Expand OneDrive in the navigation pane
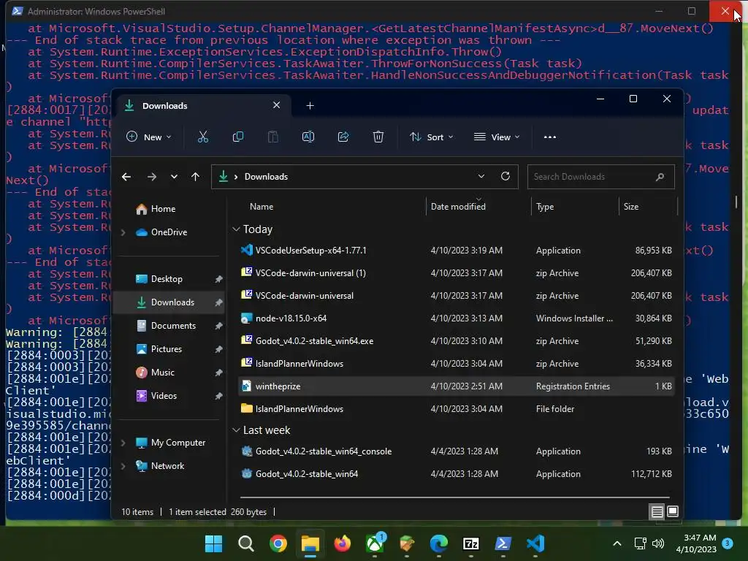The height and width of the screenshot is (561, 748). [123, 232]
